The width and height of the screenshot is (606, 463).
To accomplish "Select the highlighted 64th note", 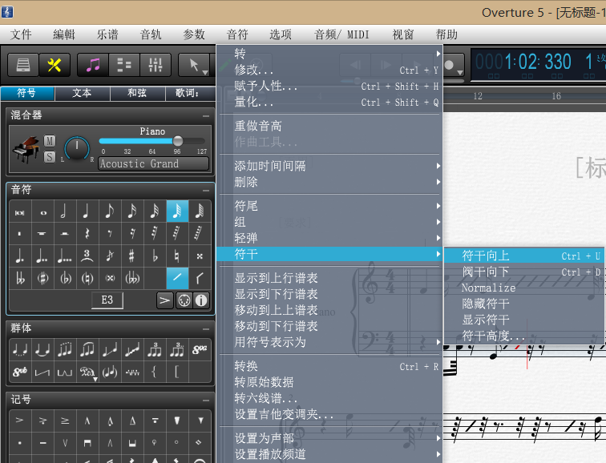I will coord(177,211).
